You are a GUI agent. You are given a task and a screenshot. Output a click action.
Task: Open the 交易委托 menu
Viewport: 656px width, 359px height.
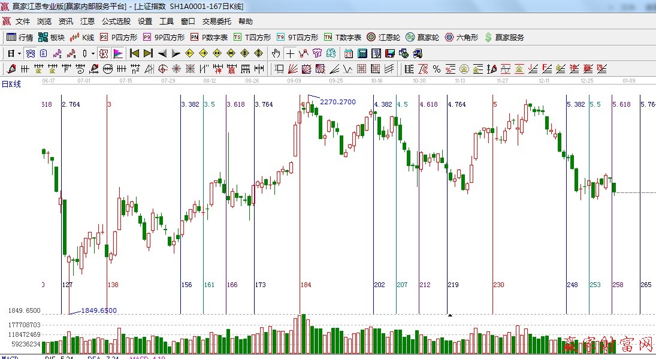[216, 21]
